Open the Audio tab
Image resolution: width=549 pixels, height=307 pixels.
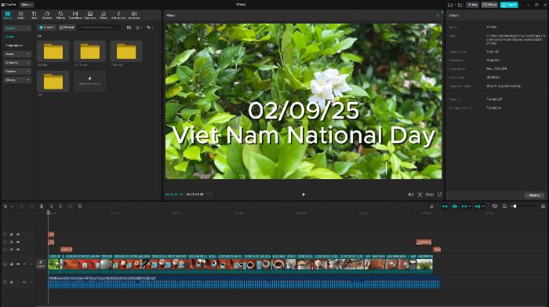(x=21, y=15)
